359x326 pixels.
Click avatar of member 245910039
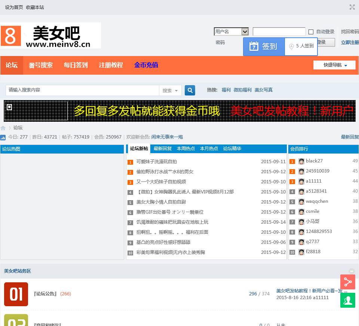301,171
